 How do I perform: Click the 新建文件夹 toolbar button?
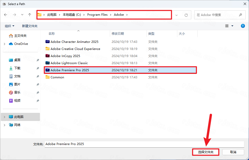[30, 26]
